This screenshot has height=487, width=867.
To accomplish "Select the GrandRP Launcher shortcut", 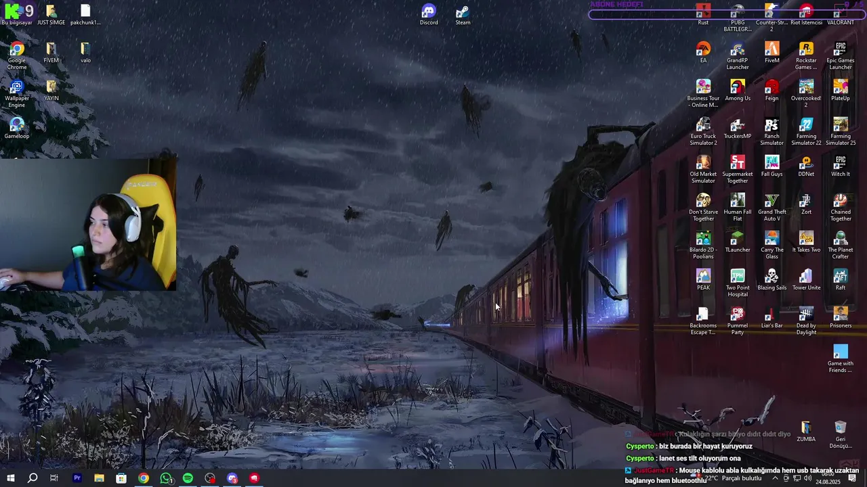I will tap(738, 56).
